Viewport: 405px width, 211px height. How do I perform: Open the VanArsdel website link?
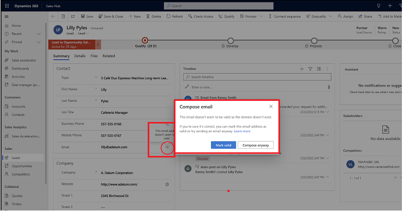click(x=378, y=167)
